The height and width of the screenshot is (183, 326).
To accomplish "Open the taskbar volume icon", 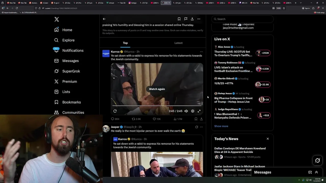I will pos(310,180).
